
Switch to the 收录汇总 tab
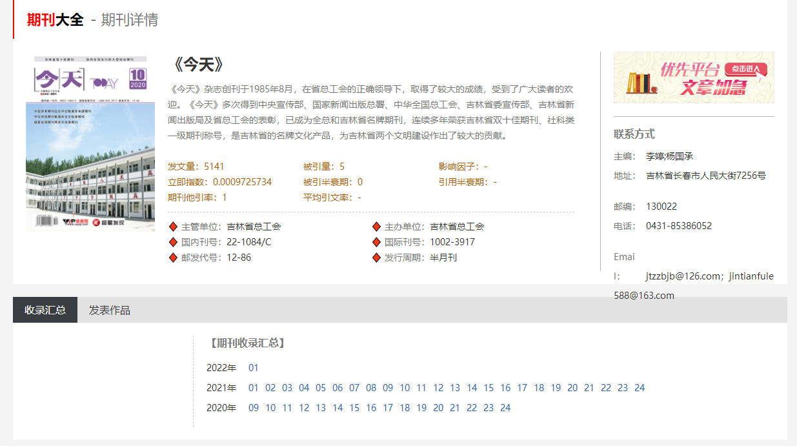point(45,310)
